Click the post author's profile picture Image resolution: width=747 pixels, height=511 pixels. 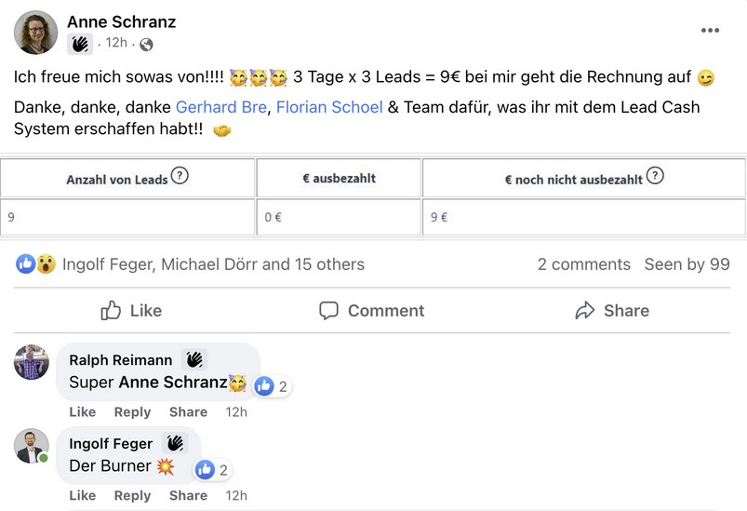[x=35, y=33]
